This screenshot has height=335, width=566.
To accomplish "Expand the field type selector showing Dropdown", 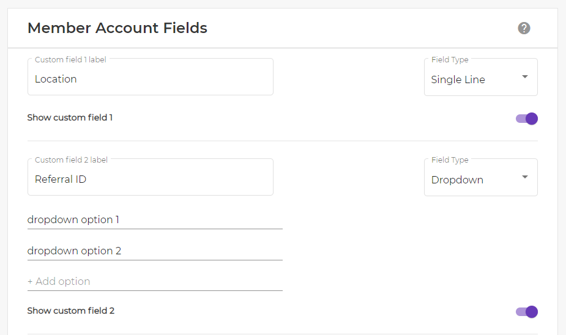I will [481, 177].
